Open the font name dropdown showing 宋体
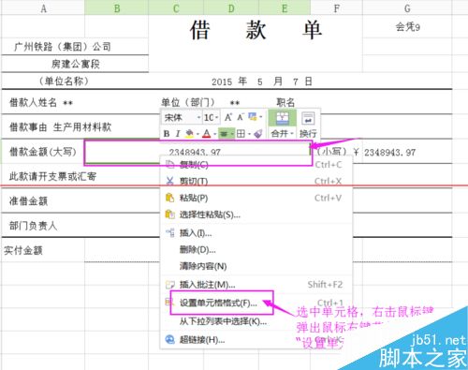The height and width of the screenshot is (370, 468). click(x=182, y=118)
